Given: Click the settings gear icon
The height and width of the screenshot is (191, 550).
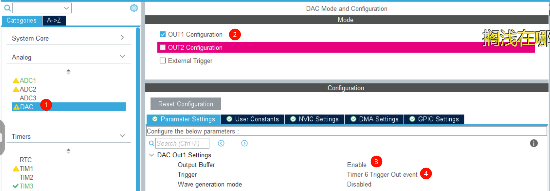Looking at the screenshot, I should (134, 8).
